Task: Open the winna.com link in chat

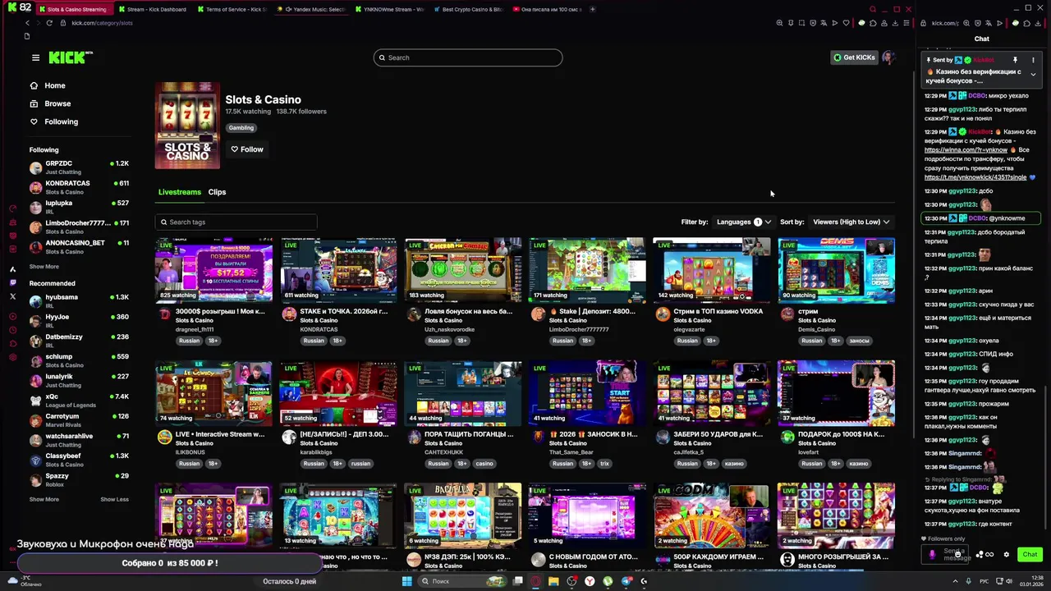Action: point(966,150)
